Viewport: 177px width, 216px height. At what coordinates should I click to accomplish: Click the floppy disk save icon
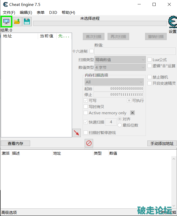click(27, 22)
